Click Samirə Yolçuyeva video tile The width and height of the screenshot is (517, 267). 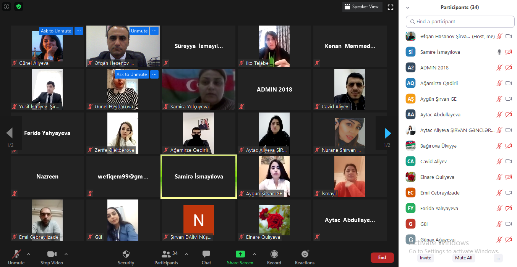[x=198, y=90]
